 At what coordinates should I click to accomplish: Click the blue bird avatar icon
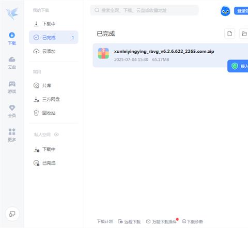(x=225, y=11)
